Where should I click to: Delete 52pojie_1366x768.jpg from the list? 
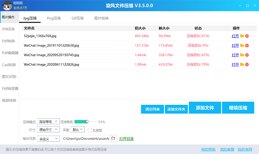click(x=247, y=36)
